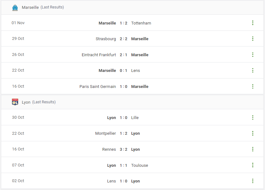Open more options for Marseille vs Tottenham match
Viewport: 265px width, 190px height.
coord(253,23)
